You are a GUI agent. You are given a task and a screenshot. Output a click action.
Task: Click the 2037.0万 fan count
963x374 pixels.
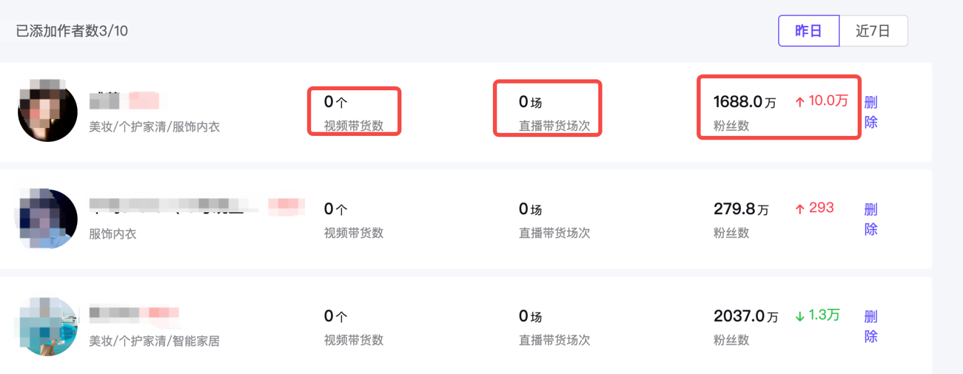click(x=746, y=316)
